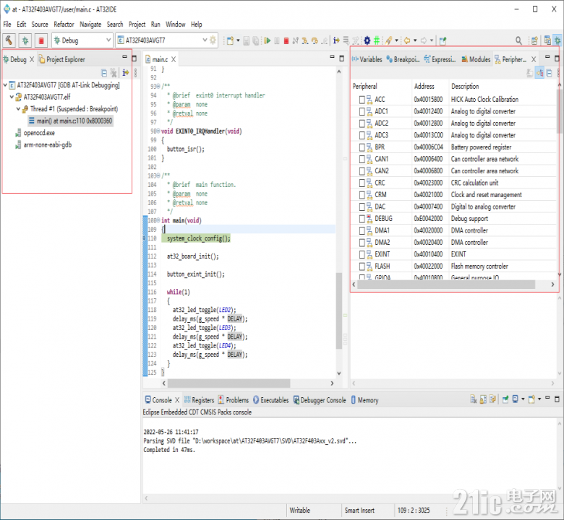Select the arm-none-eabi-gdb process entry
Image resolution: width=564 pixels, height=520 pixels.
pos(43,145)
